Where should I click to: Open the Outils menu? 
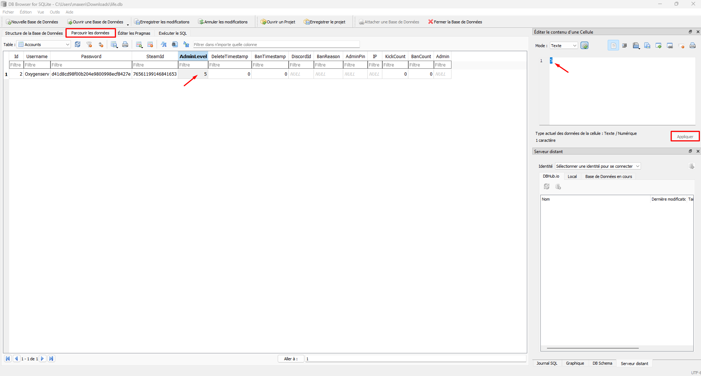pos(55,12)
